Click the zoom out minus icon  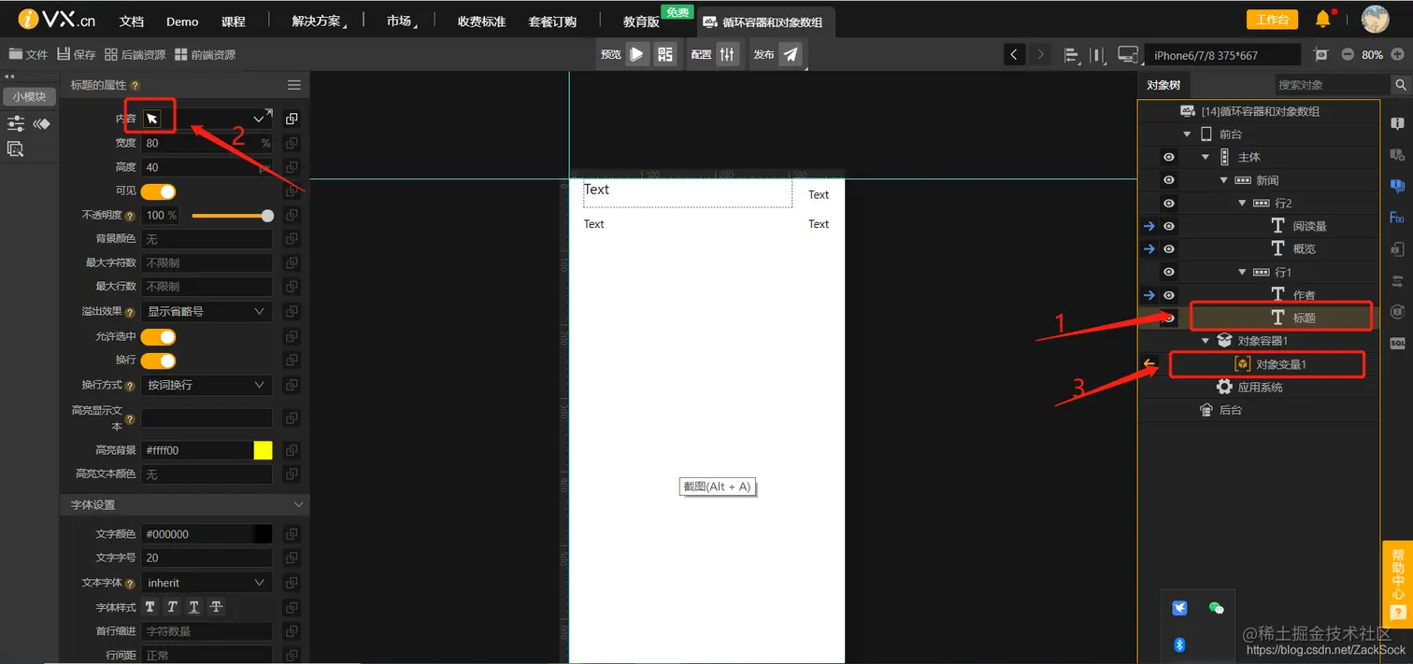pos(1348,54)
